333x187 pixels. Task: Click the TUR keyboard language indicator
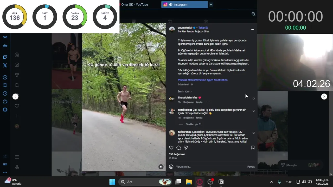coord(289,182)
